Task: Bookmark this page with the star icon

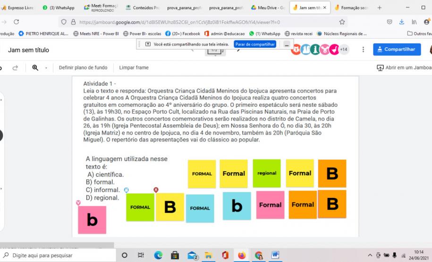Action: click(x=342, y=22)
